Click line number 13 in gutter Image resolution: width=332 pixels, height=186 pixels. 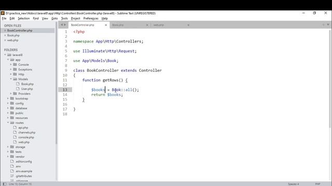[x=65, y=89]
